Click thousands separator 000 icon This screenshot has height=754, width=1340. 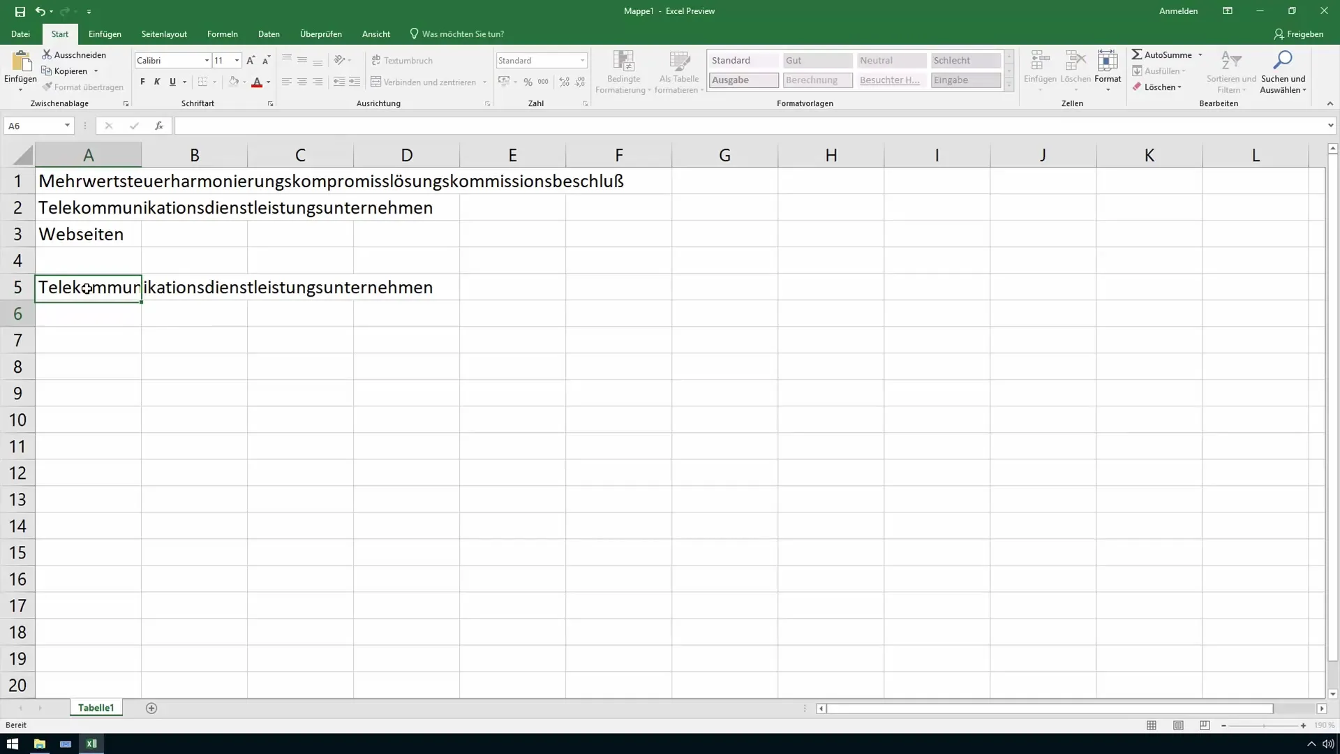point(543,82)
